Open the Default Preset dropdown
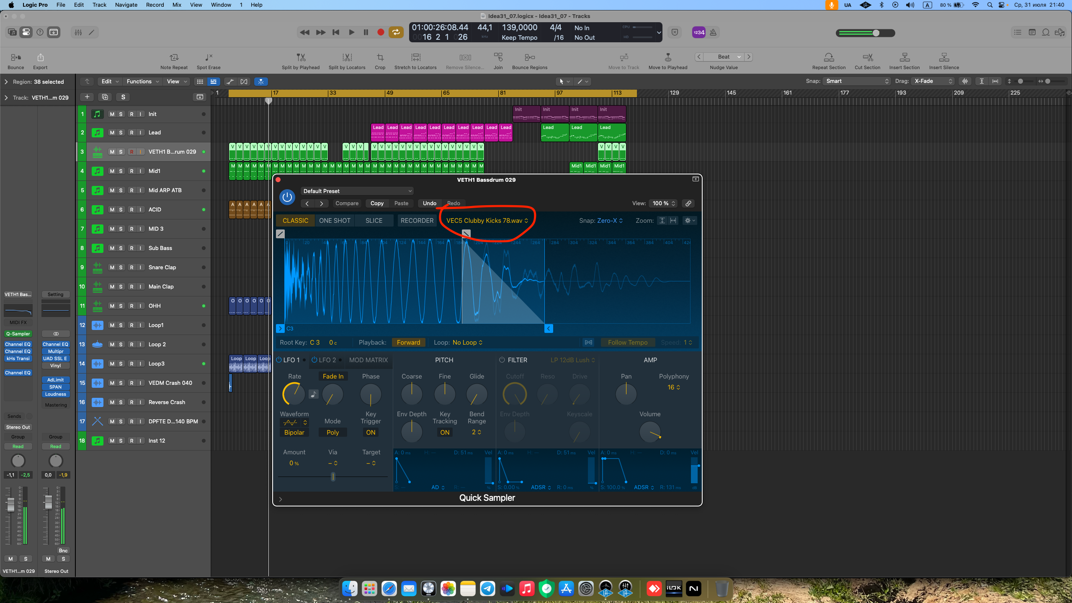1072x603 pixels. (357, 191)
